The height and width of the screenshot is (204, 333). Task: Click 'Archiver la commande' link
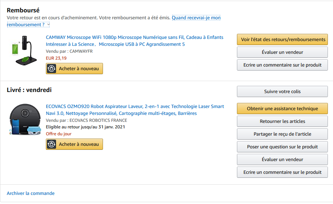(31, 193)
